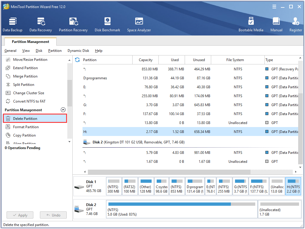Pick Change Cluster Size
The image size is (305, 229).
click(29, 93)
